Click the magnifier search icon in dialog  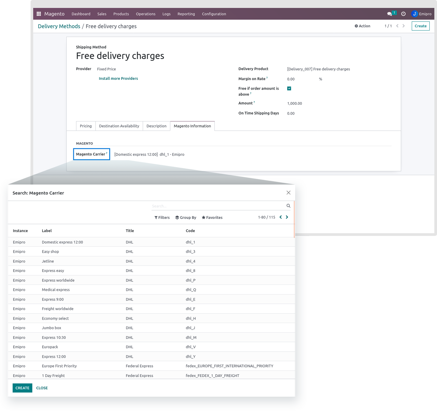pyautogui.click(x=288, y=206)
